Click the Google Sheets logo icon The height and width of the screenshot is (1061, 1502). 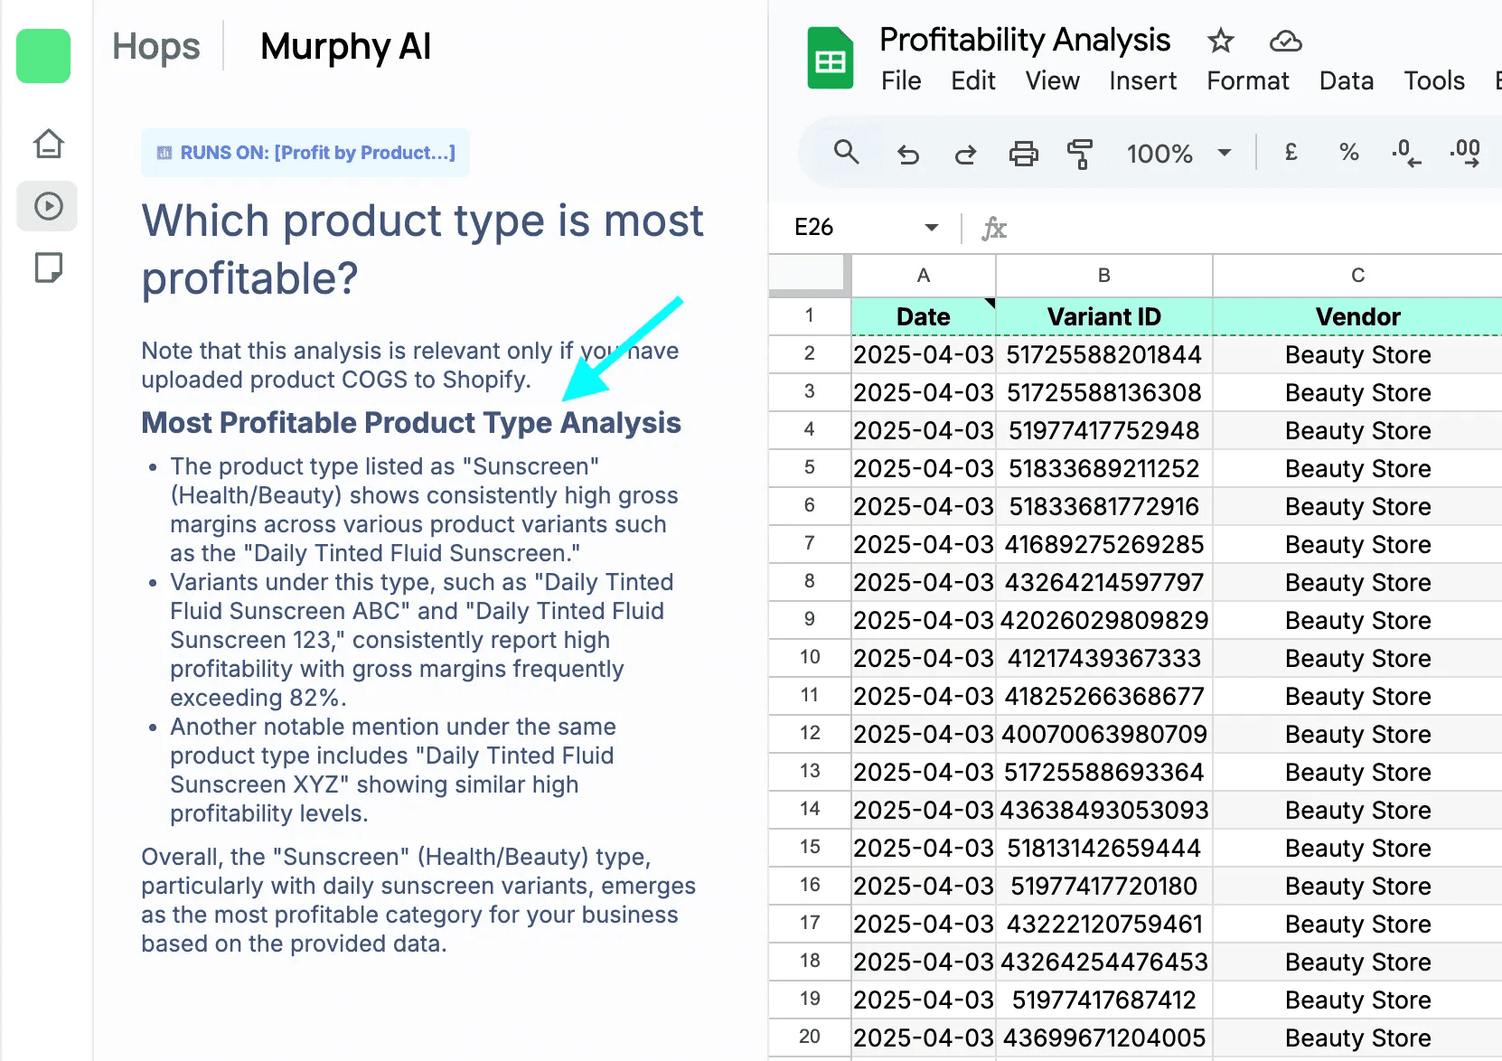[831, 59]
